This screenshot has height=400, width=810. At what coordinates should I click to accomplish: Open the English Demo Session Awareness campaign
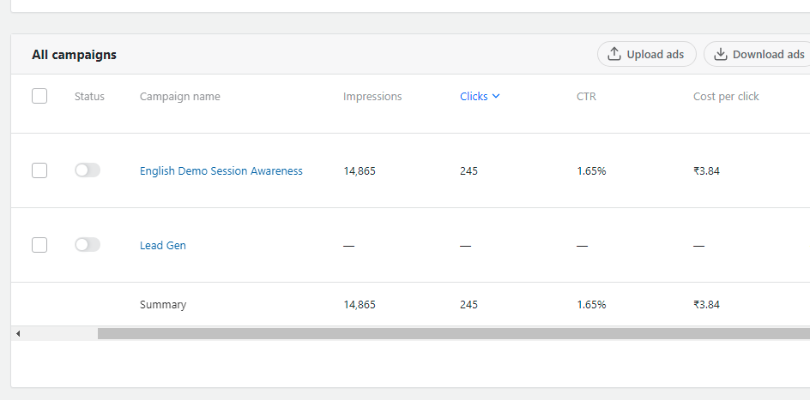pyautogui.click(x=221, y=171)
